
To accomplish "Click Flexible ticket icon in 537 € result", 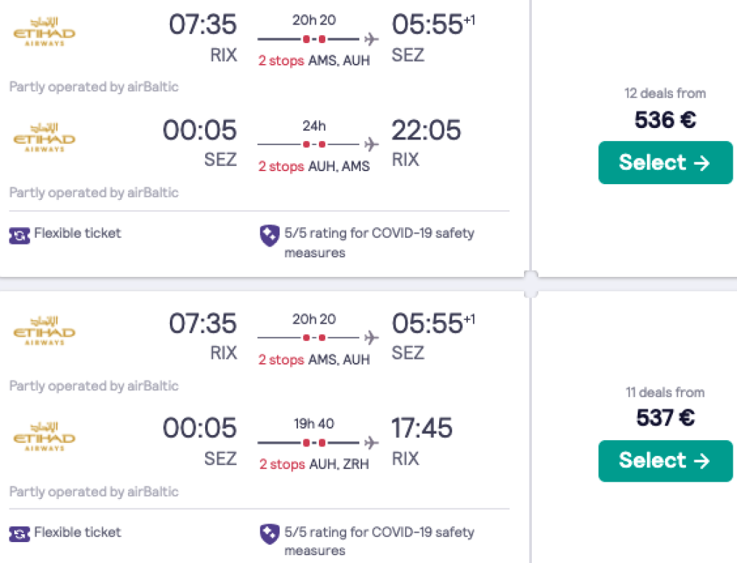I will (19, 534).
